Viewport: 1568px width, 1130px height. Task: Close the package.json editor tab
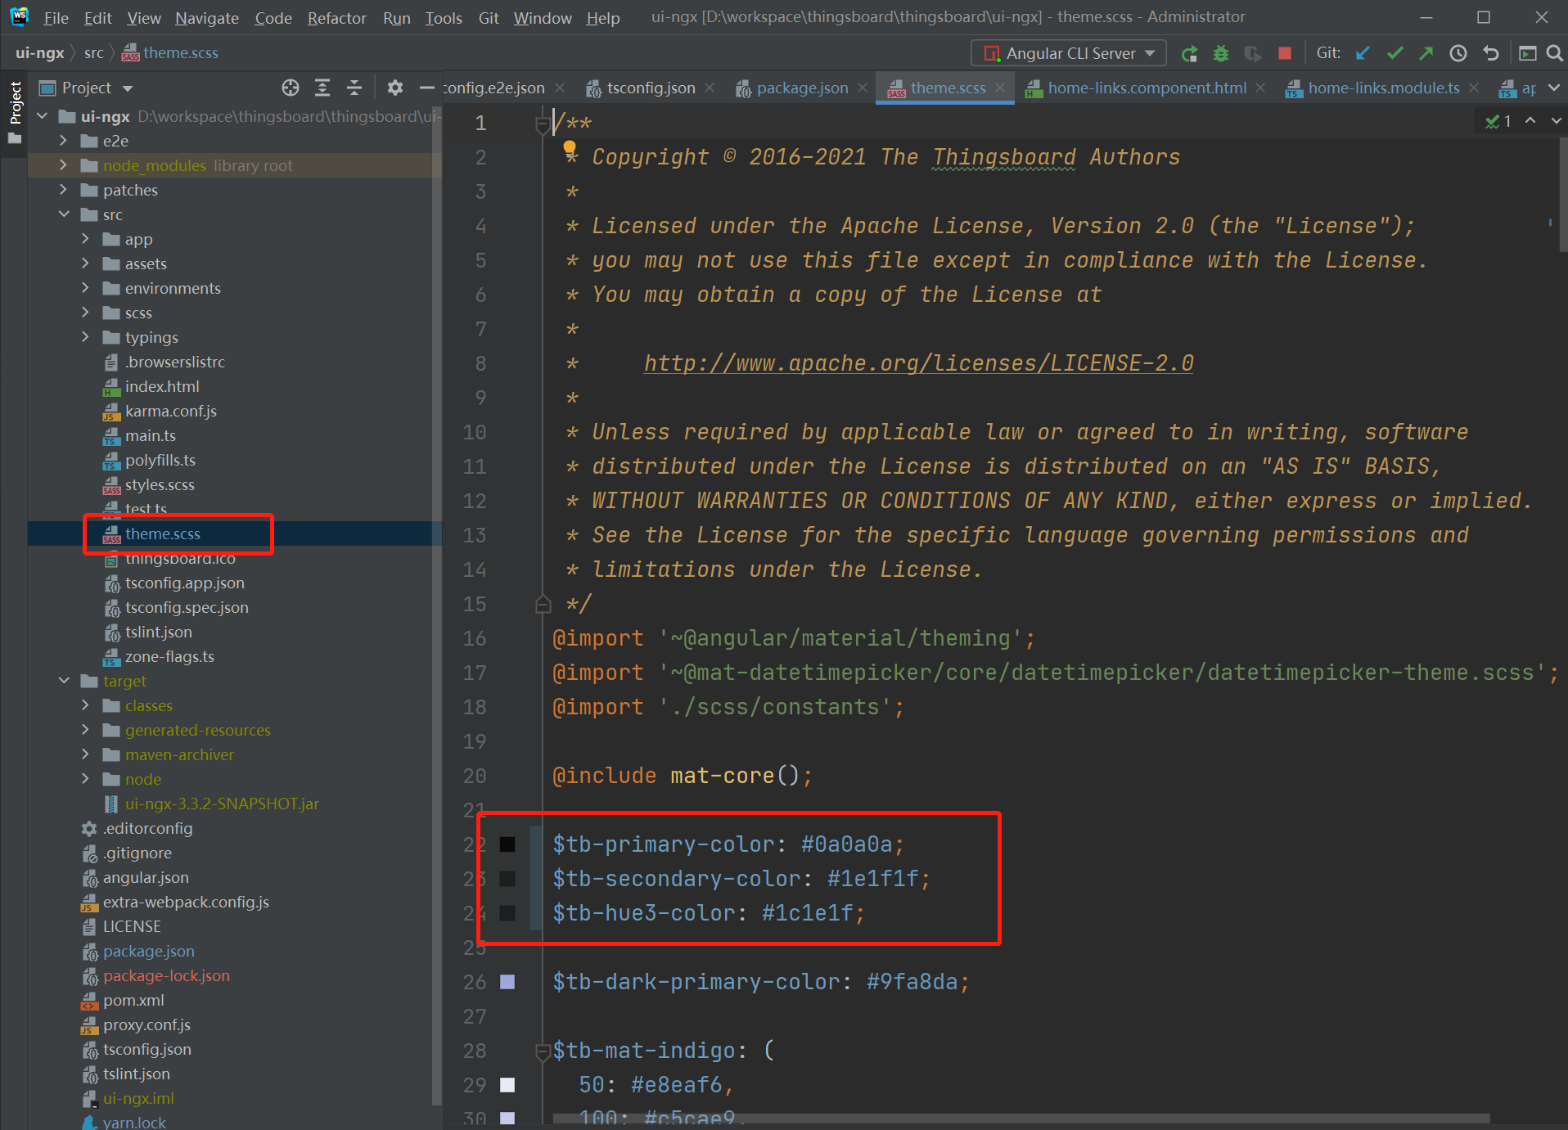[x=863, y=88]
